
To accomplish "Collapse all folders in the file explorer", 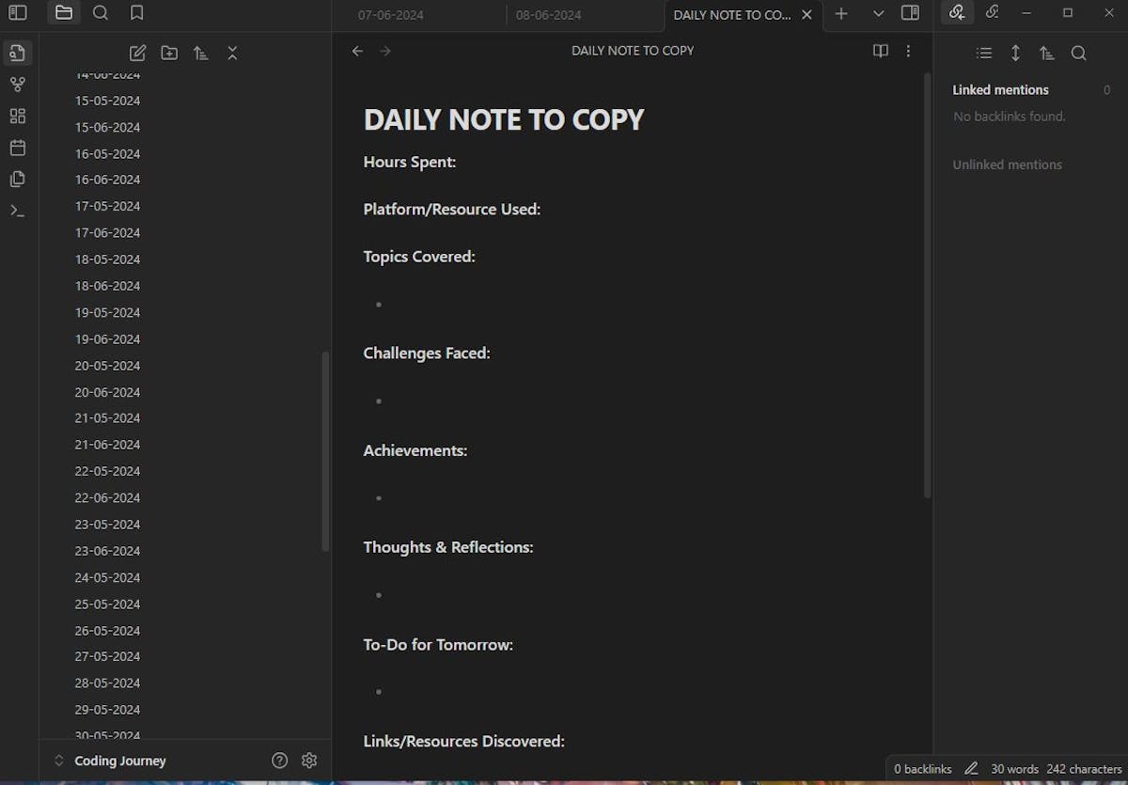I will coord(232,53).
